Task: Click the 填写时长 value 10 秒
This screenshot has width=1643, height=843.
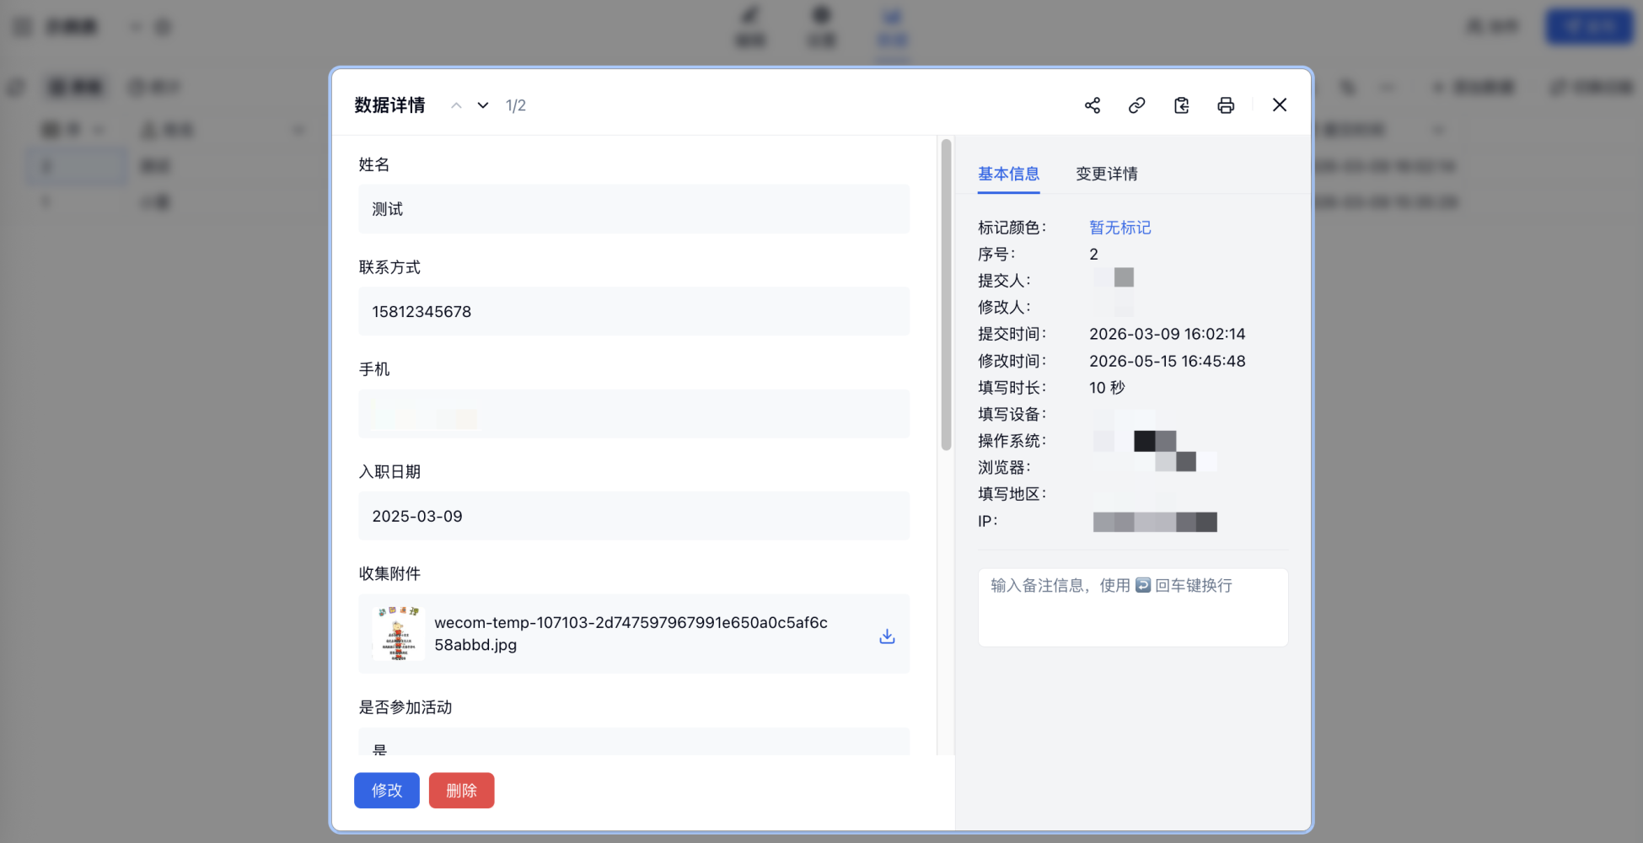Action: (x=1107, y=388)
